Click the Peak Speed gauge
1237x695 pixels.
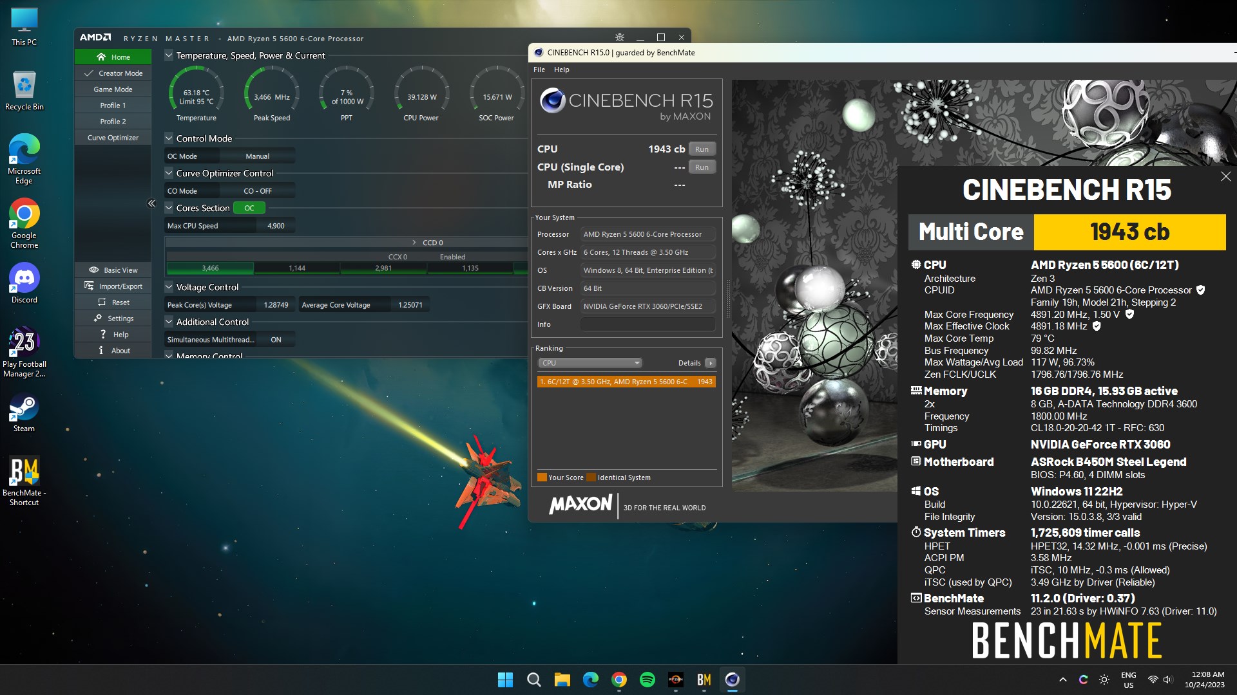[x=272, y=93]
